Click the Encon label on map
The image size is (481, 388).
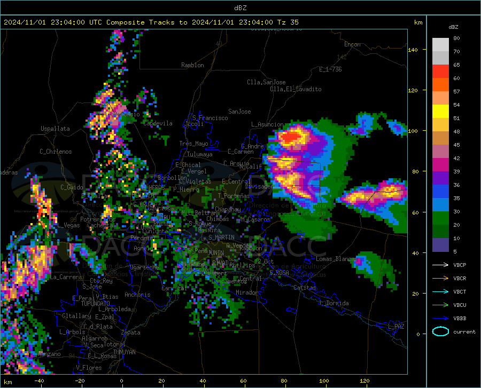352,44
